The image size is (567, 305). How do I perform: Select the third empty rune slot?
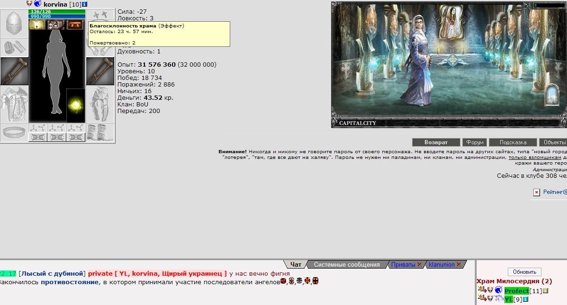tap(76, 137)
